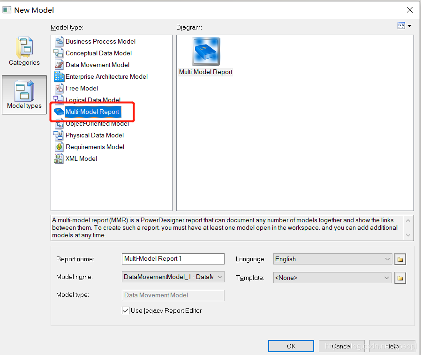Click the Free Model icon
This screenshot has width=421, height=355.
point(59,88)
